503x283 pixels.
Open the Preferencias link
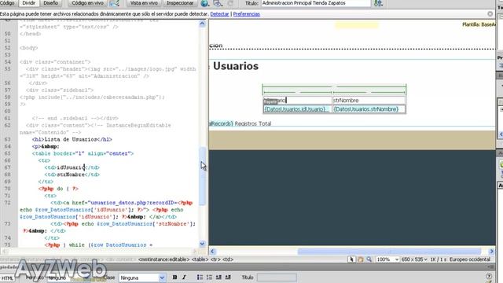246,14
